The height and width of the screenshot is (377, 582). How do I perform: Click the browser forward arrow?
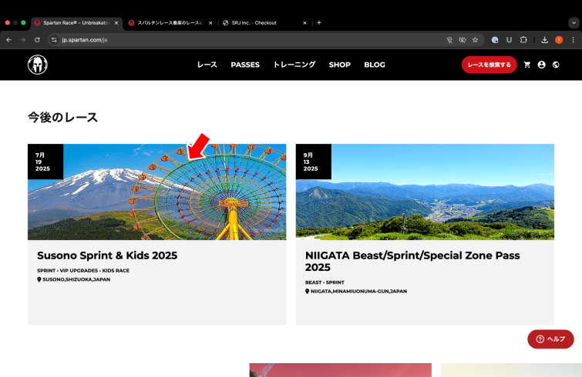(23, 40)
